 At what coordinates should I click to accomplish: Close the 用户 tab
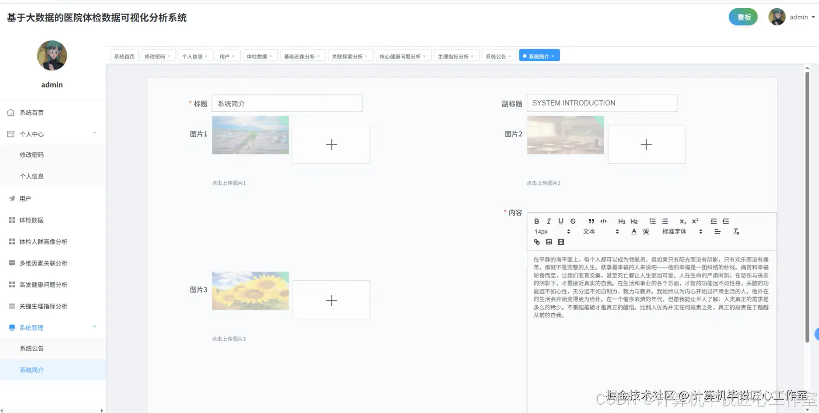(233, 56)
